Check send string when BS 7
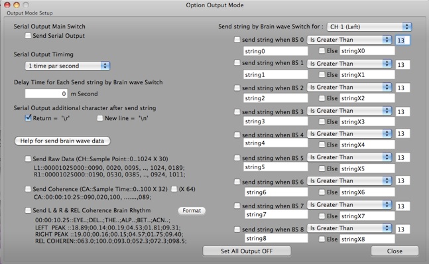 point(237,206)
